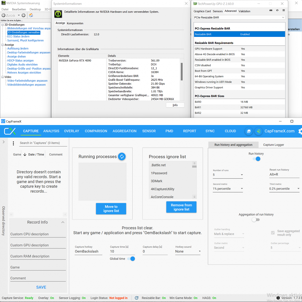Toggle the Global time switch
Screen dimensions: 302x302
pyautogui.click(x=131, y=259)
